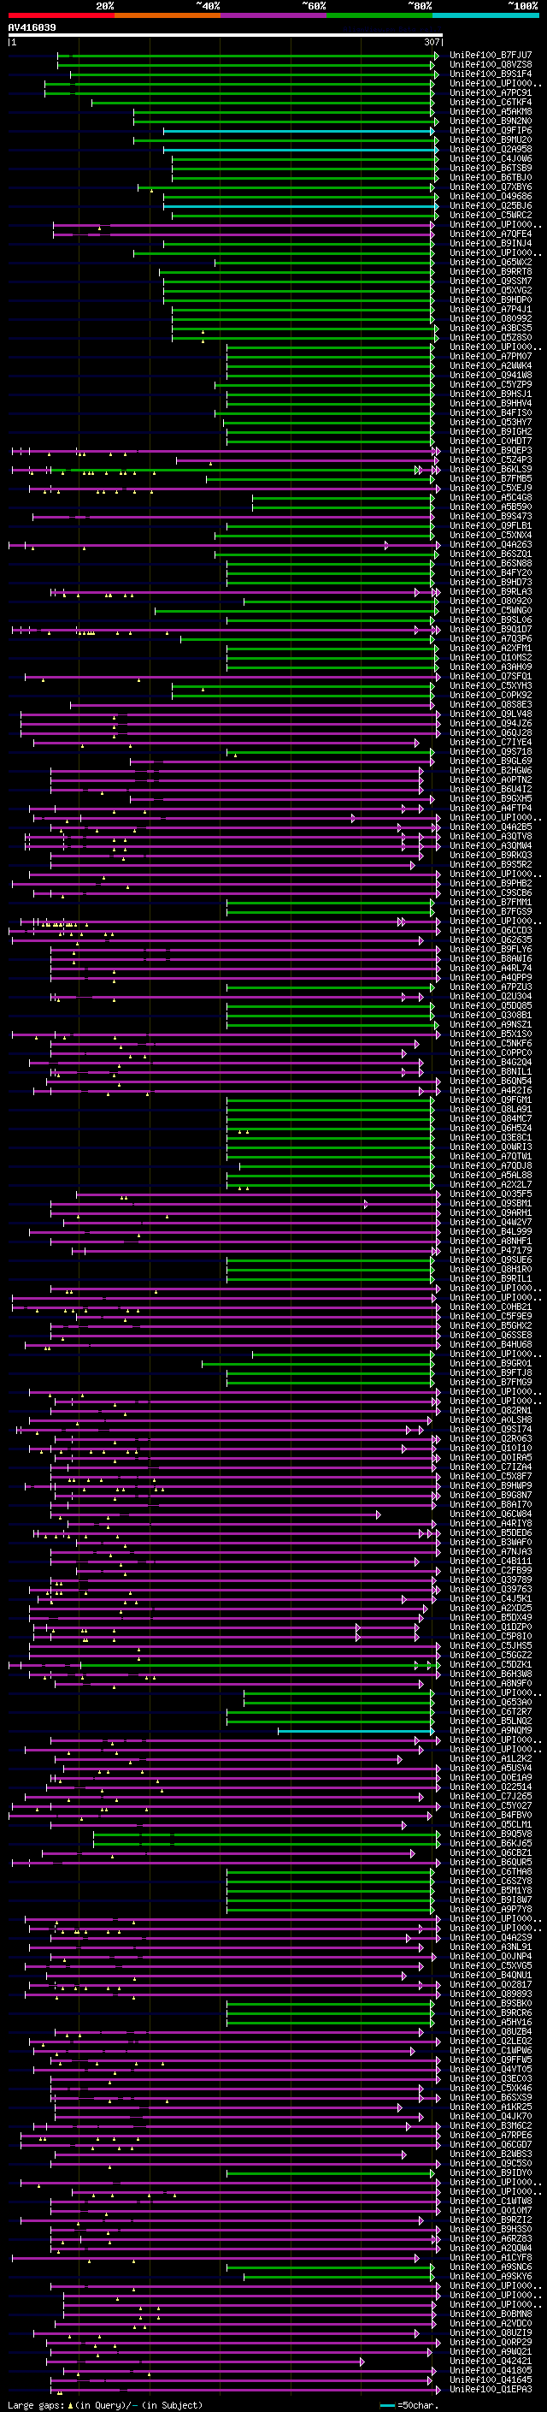Select label UniRef100_Q9LV48
Viewport: 547px width, 2412px height.
pyautogui.click(x=491, y=714)
